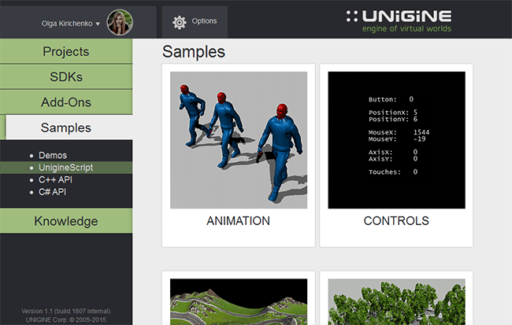Viewport: 512px width, 325px height.
Task: Click the CONTROLS sample title
Action: pos(396,221)
